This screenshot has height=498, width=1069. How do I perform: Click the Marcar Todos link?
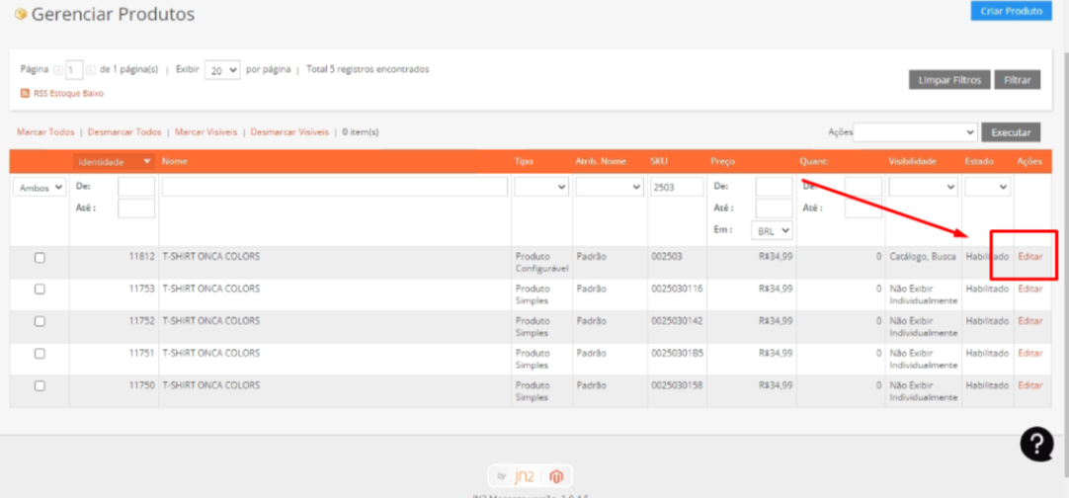coord(45,132)
